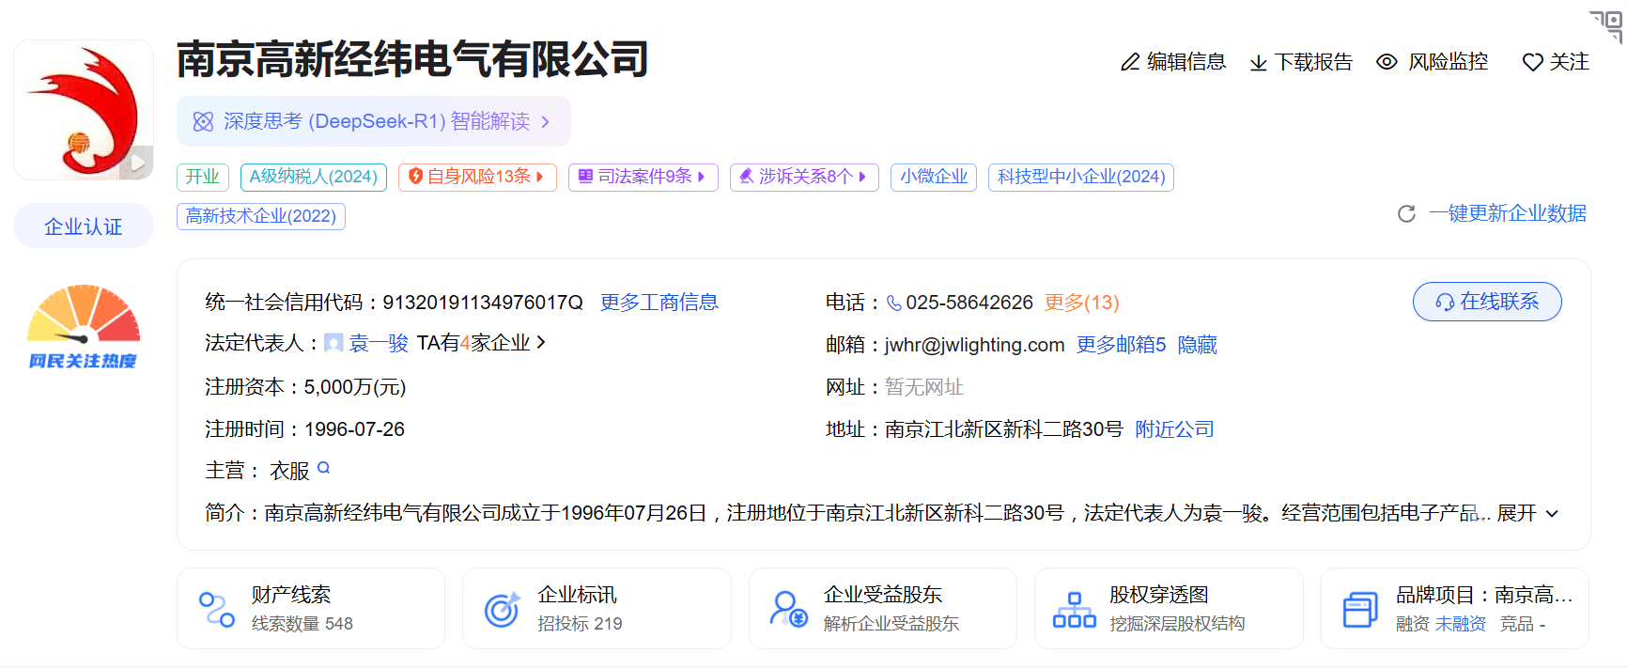Click the 企业认证 button
This screenshot has height=669, width=1627.
[x=84, y=226]
